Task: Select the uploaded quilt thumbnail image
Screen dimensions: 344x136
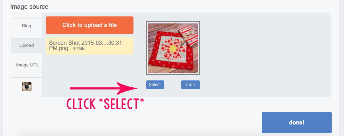Action: click(x=173, y=48)
